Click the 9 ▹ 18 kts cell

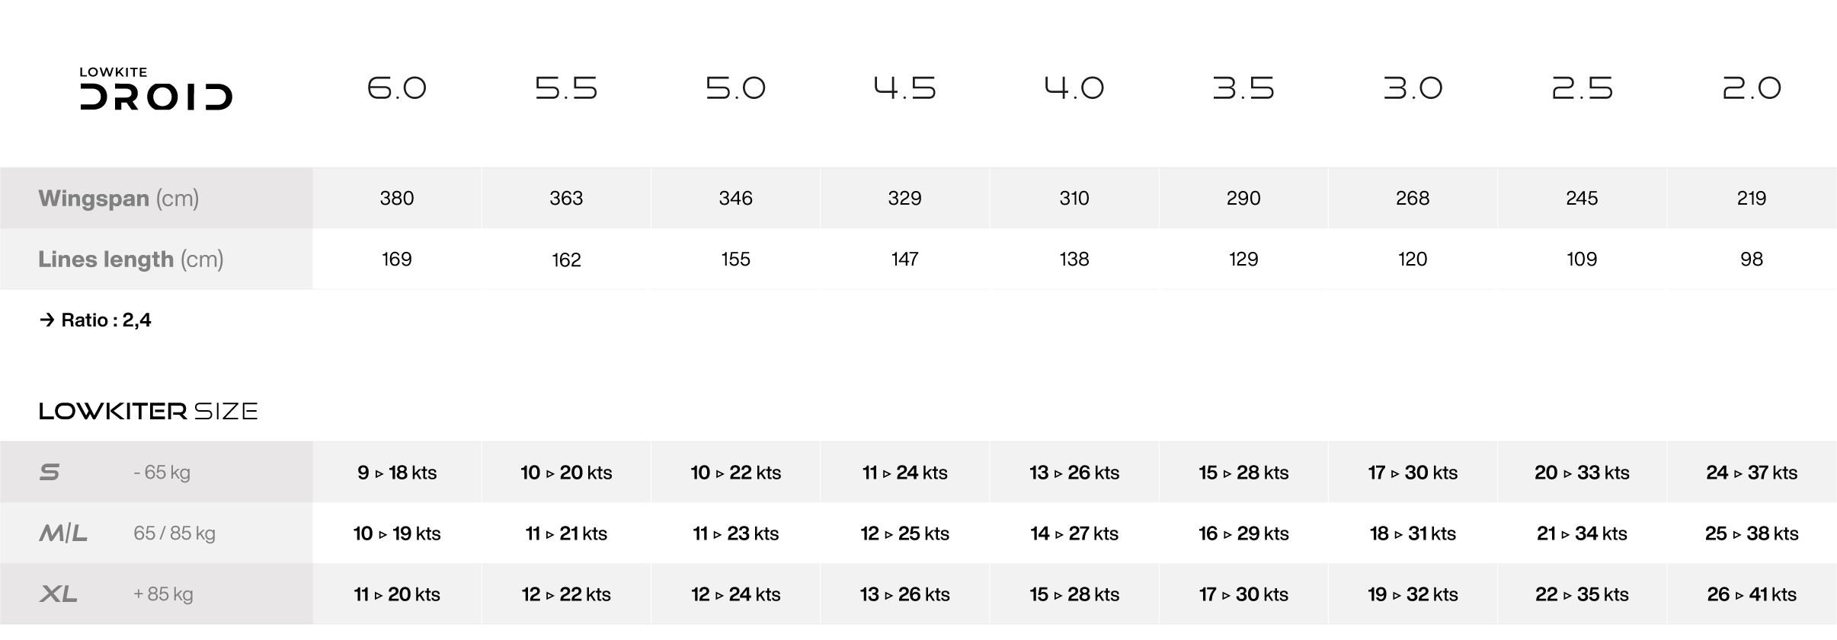tap(396, 473)
